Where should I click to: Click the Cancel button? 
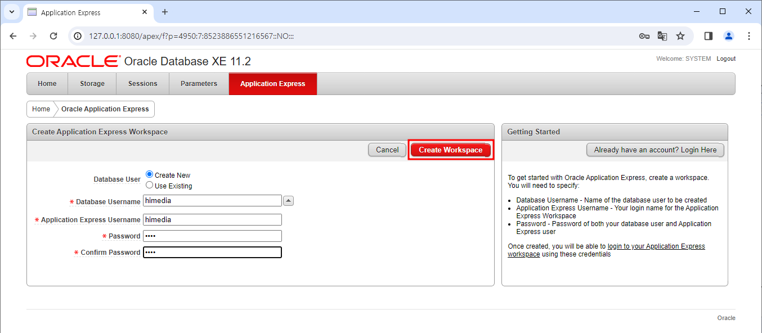click(387, 150)
